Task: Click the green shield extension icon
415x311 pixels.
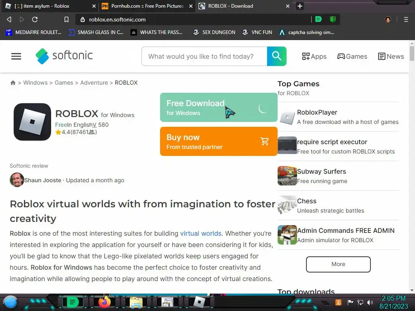Action: [x=333, y=19]
